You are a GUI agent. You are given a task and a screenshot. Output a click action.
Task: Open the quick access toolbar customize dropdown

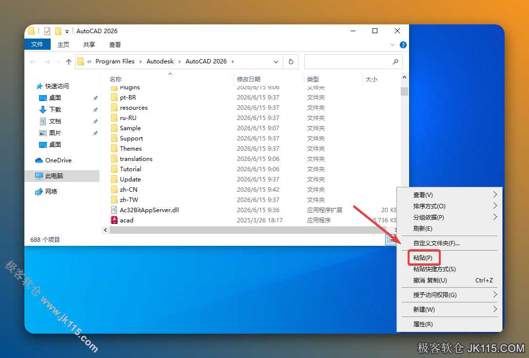pyautogui.click(x=67, y=31)
